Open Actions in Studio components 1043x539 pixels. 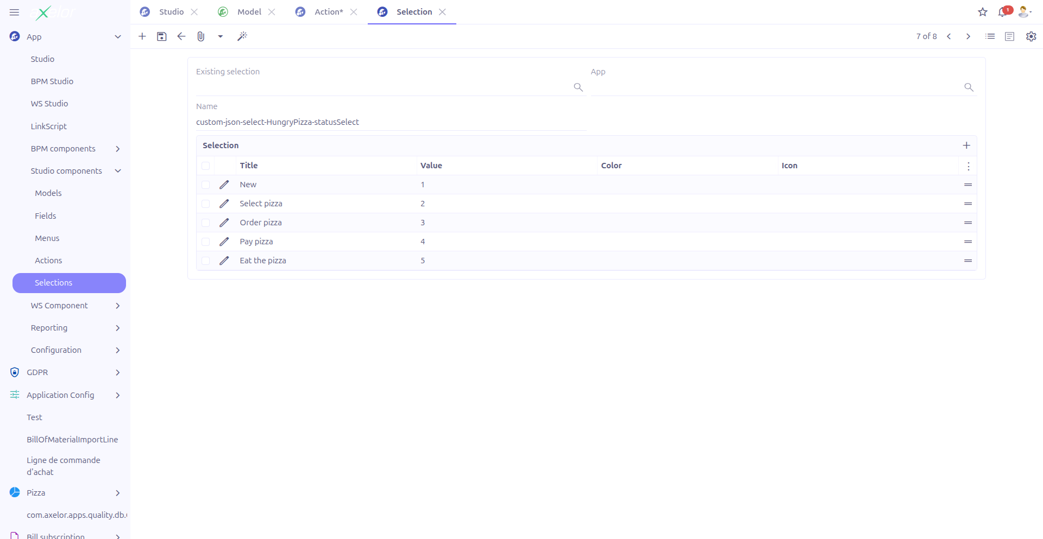click(48, 261)
